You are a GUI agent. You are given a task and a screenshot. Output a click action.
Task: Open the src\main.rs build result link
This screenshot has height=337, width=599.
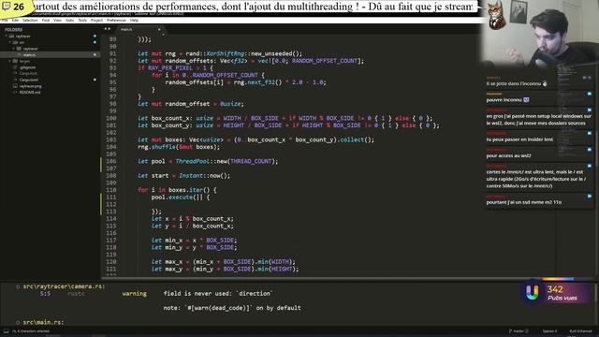[x=43, y=322]
